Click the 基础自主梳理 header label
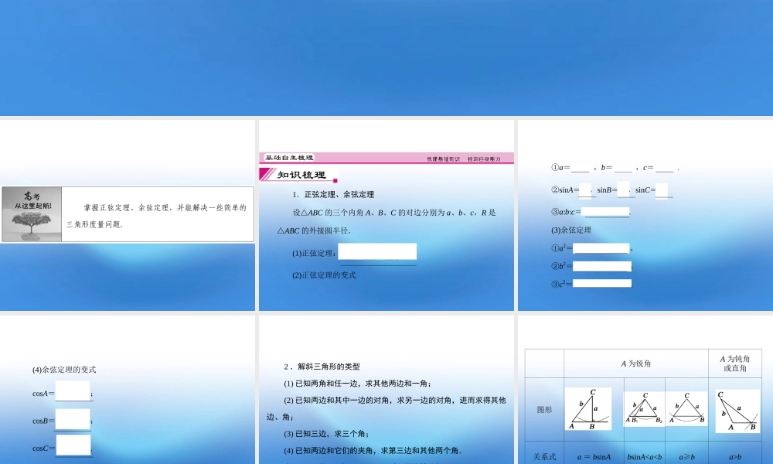 (289, 158)
